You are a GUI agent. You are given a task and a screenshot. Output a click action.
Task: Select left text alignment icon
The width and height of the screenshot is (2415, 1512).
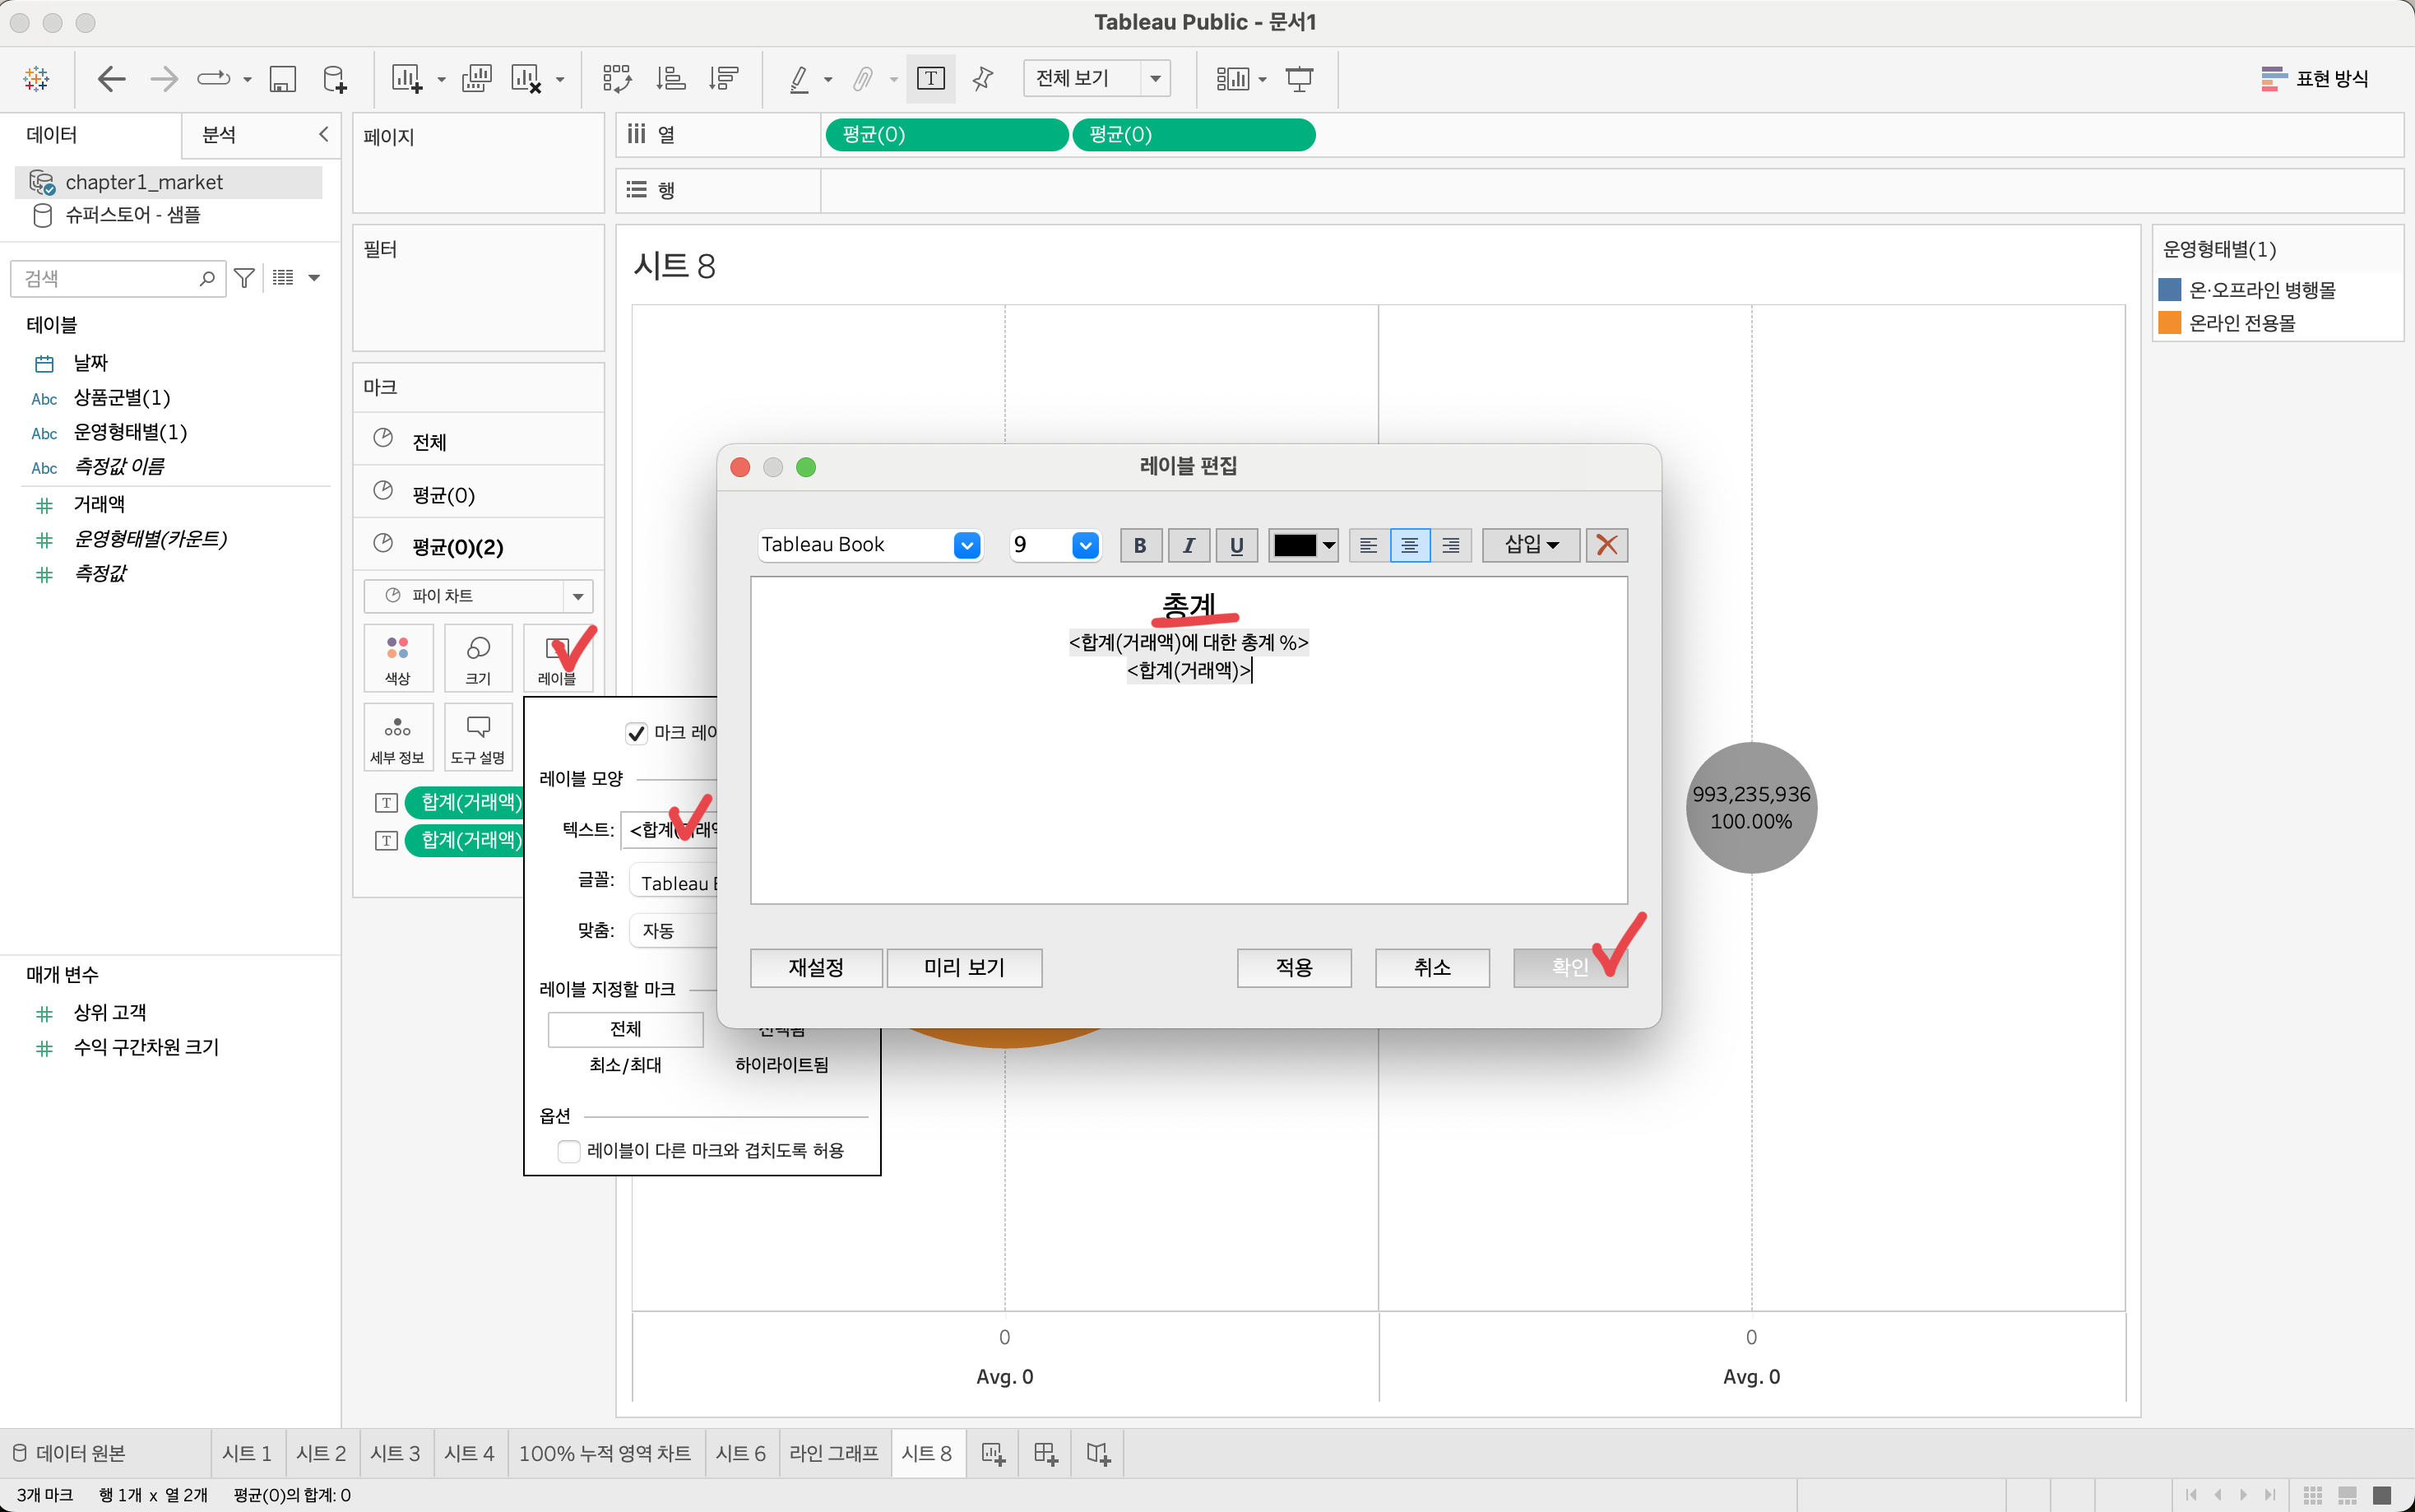(x=1369, y=545)
